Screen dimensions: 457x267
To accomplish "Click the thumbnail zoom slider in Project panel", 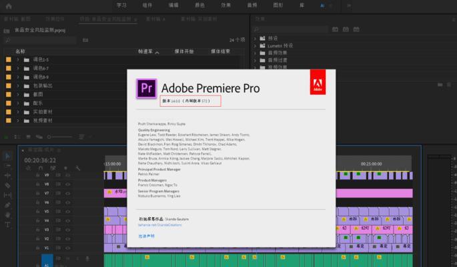I will click(60, 137).
